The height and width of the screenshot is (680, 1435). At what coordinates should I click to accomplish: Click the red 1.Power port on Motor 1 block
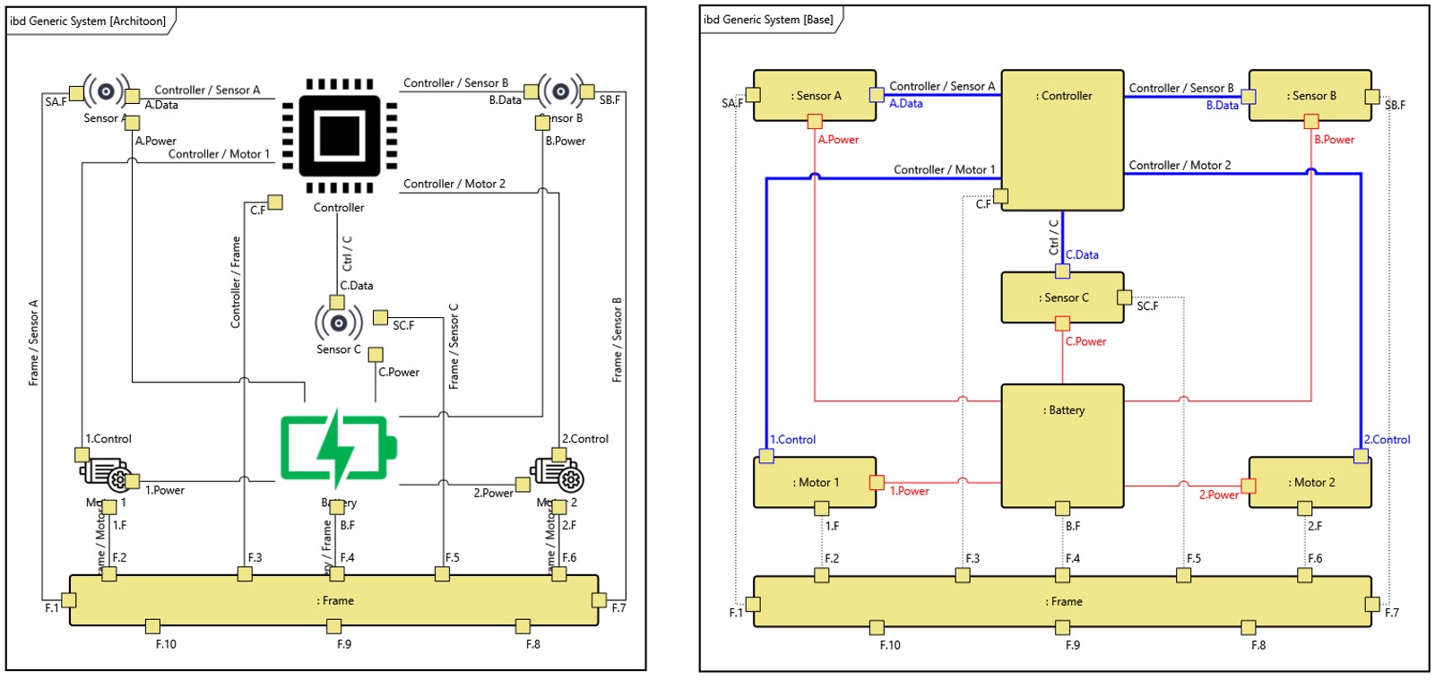[877, 483]
